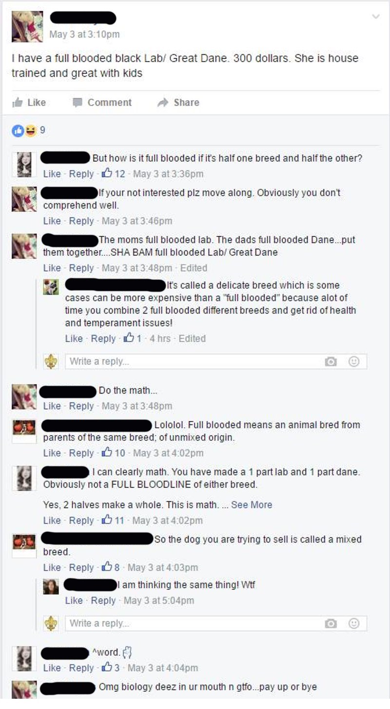
Task: Open the post options chevron menu
Action: click(x=375, y=17)
